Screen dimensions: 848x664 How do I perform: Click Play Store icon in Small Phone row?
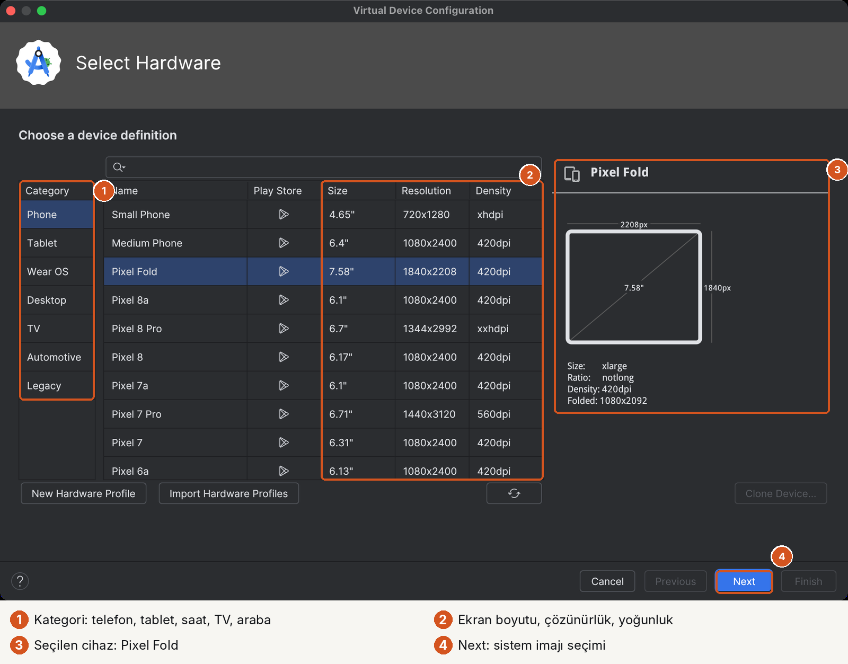point(284,214)
